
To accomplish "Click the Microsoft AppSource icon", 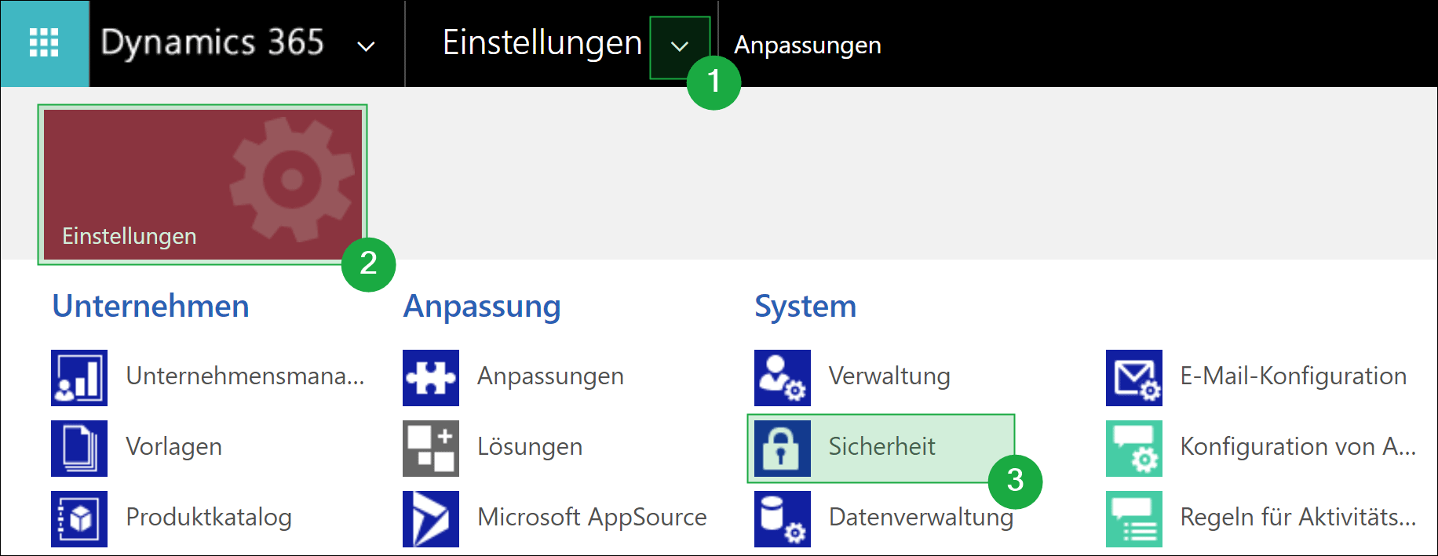I will (x=431, y=519).
